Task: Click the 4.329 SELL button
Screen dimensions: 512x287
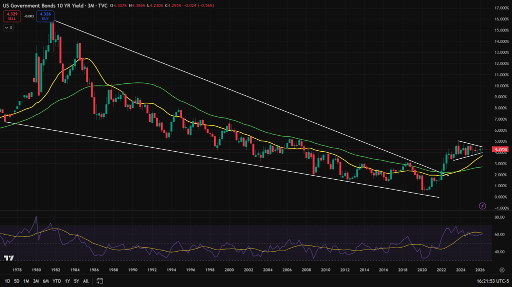Action: tap(11, 15)
